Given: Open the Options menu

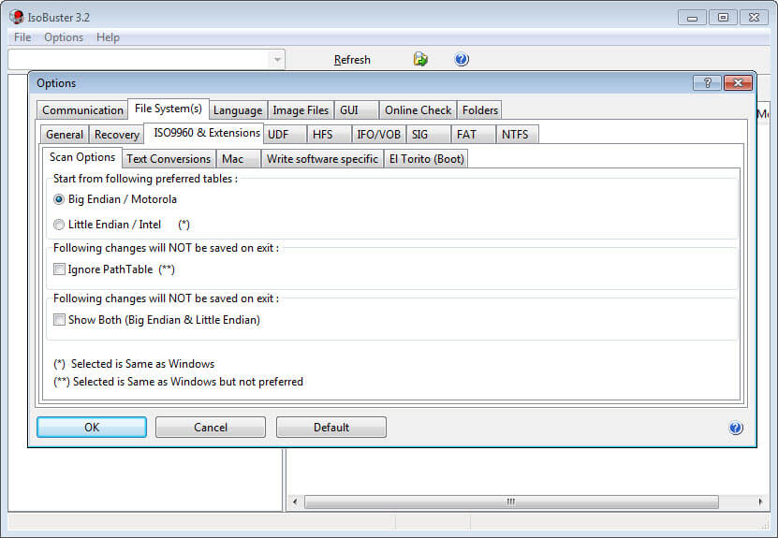Looking at the screenshot, I should [x=64, y=37].
